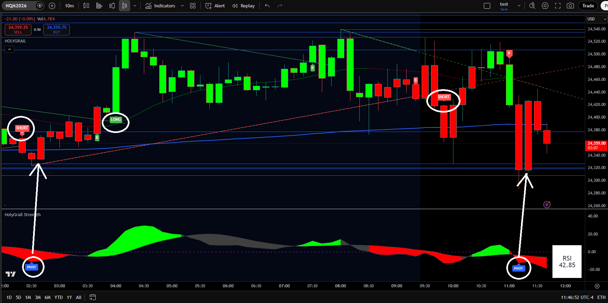Create a new Alert
The height and width of the screenshot is (303, 608).
pyautogui.click(x=215, y=6)
